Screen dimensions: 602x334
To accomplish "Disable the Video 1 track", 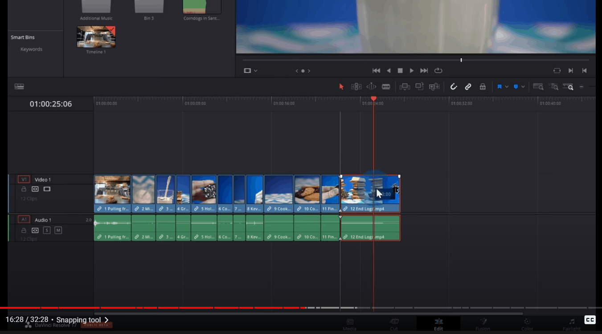I will click(x=47, y=189).
